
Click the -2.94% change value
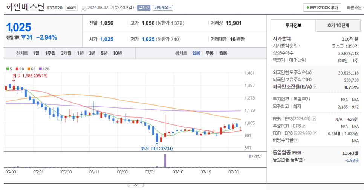47,37
